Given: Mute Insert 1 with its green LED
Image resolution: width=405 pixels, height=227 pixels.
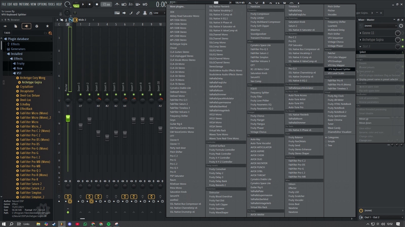Looking at the screenshot, I should click(x=81, y=95).
